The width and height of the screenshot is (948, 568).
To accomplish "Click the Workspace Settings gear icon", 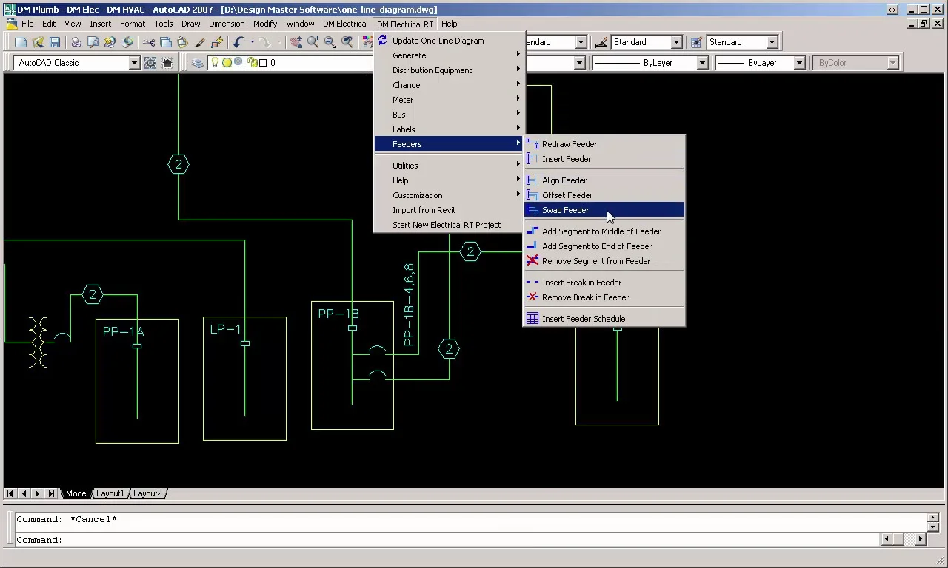I will click(150, 63).
